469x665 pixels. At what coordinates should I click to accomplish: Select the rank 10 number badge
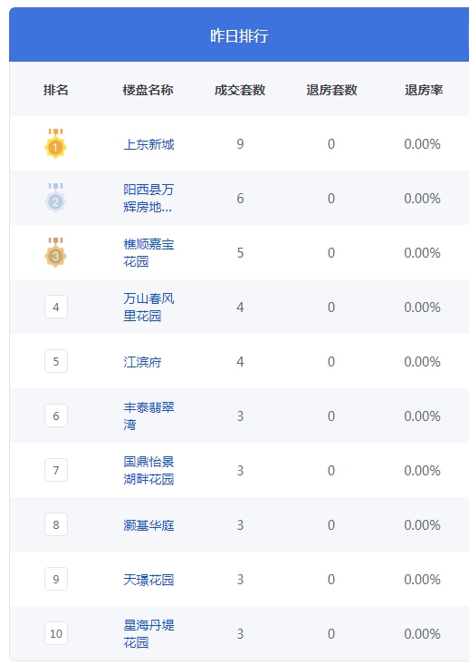(56, 633)
